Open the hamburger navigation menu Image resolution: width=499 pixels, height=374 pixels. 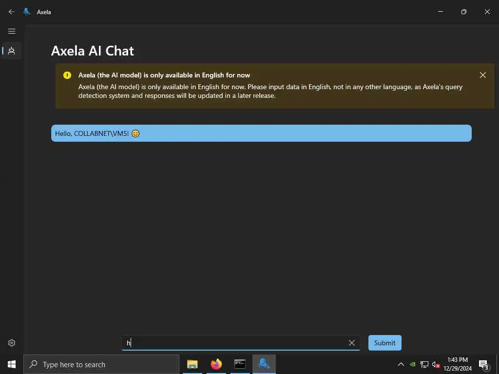click(x=12, y=31)
